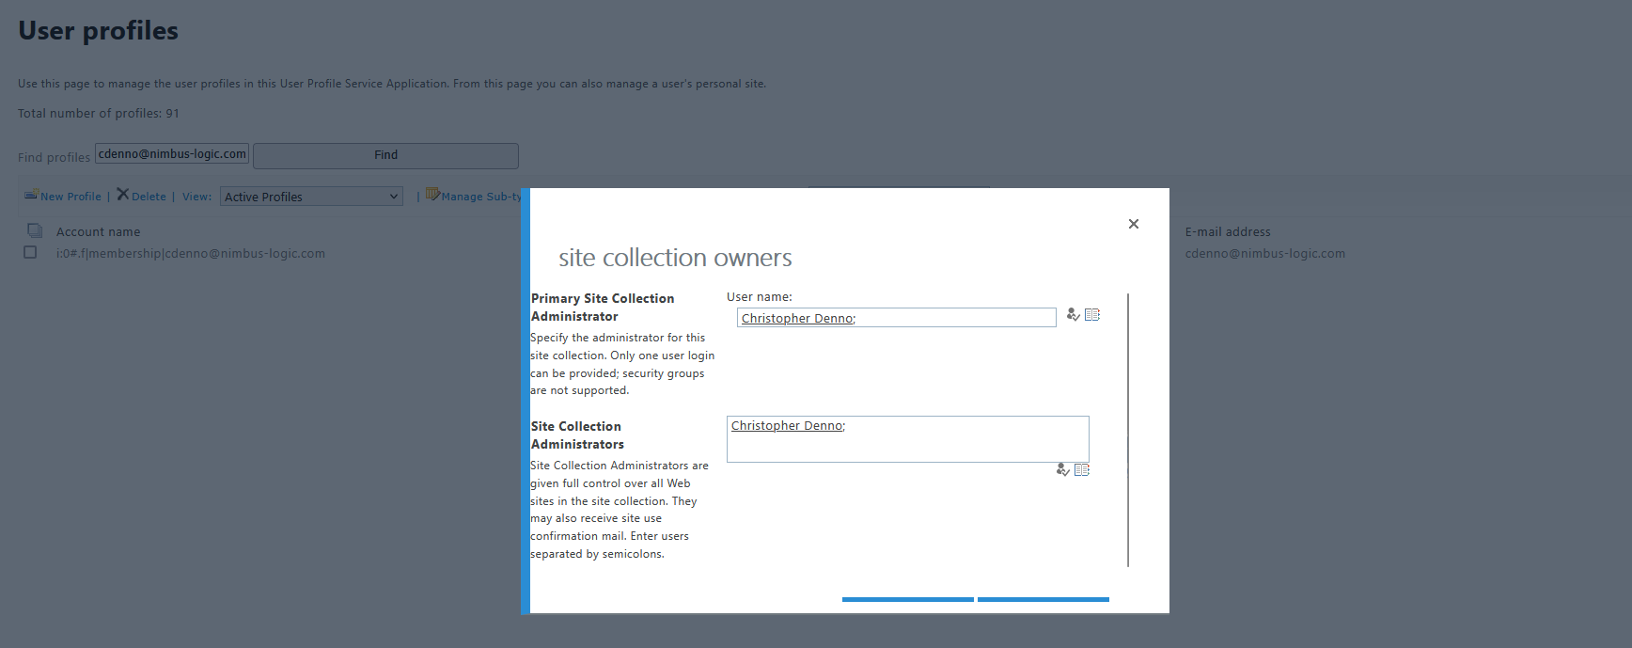Select Christopher Denno in User name field
The image size is (1632, 648).
(x=797, y=319)
